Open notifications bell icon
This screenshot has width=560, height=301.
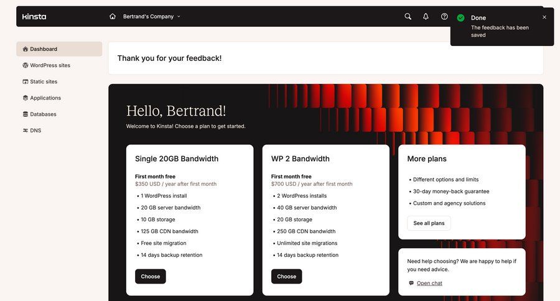point(426,17)
